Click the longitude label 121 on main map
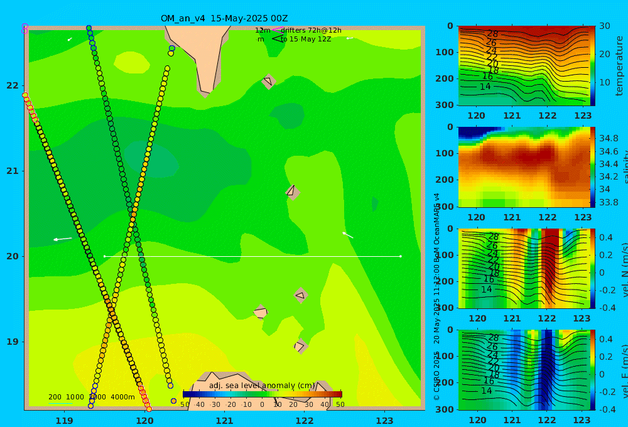Image resolution: width=628 pixels, height=427 pixels. [224, 421]
